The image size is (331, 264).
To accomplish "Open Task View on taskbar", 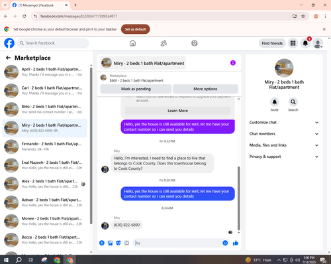I will coord(31,260).
